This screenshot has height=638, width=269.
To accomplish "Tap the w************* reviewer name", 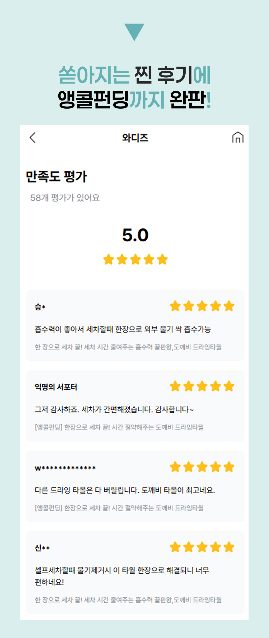I will [x=65, y=468].
